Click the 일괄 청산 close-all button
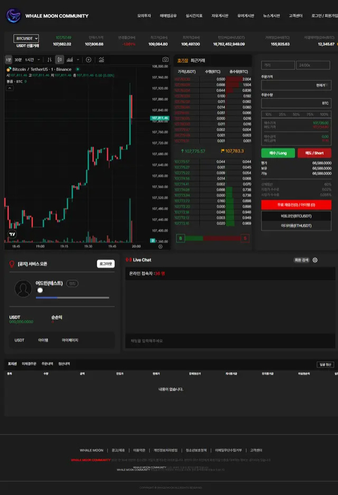 click(325, 365)
